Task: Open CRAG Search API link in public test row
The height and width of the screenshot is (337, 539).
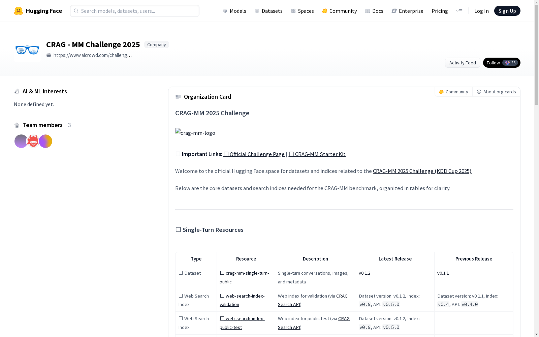Action: pyautogui.click(x=314, y=323)
